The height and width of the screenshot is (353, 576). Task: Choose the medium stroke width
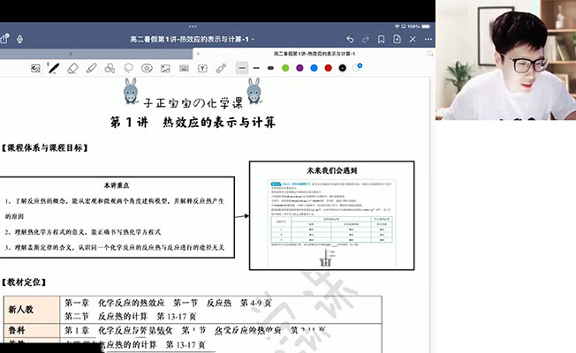256,68
